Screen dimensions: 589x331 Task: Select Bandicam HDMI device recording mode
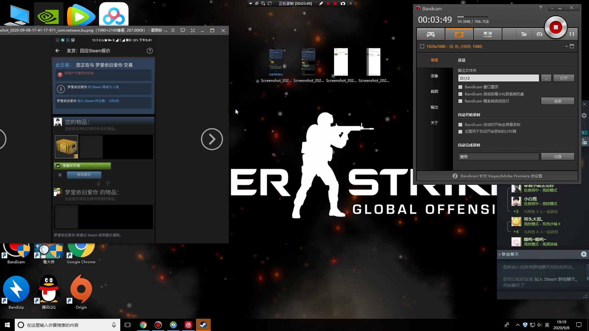click(487, 34)
